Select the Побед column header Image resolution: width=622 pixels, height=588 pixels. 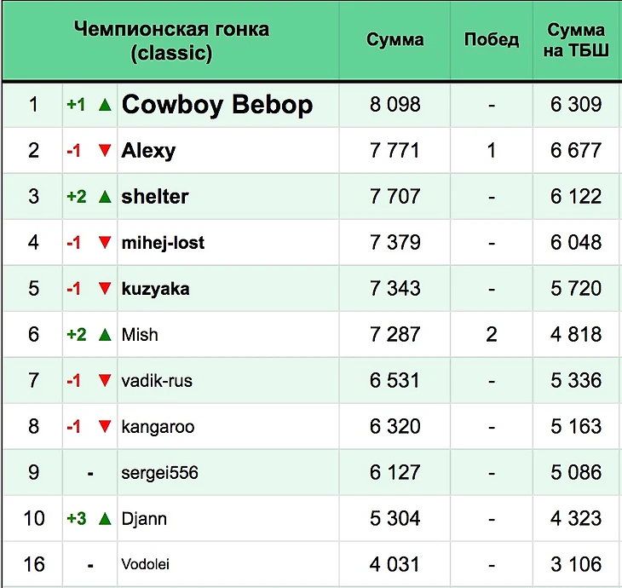click(492, 40)
